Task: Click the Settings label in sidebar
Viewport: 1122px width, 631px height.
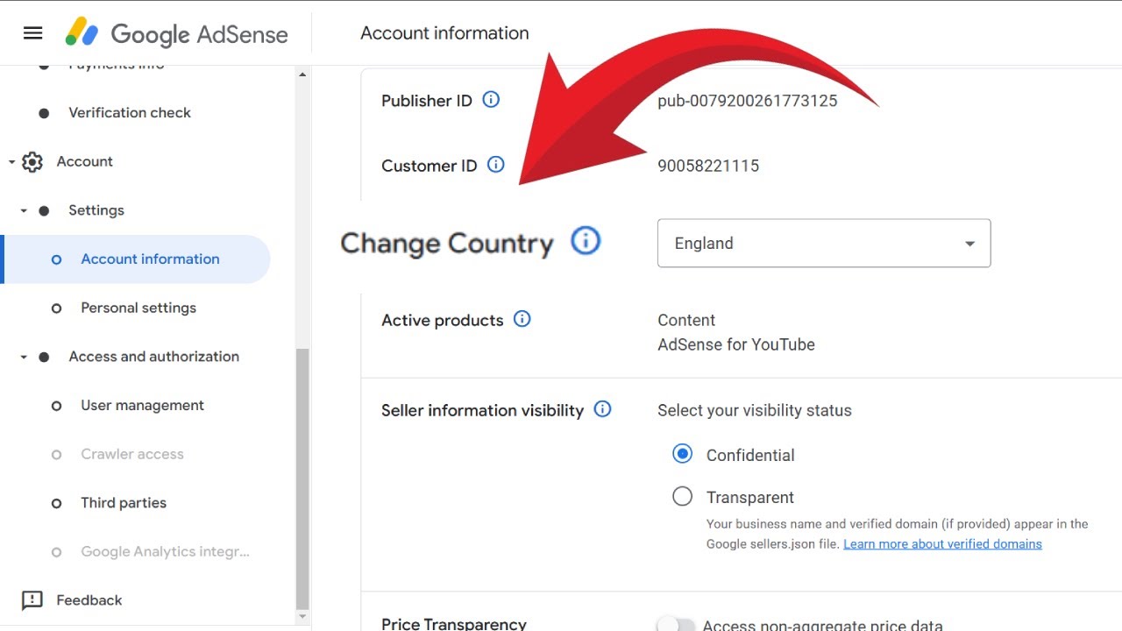Action: [96, 210]
